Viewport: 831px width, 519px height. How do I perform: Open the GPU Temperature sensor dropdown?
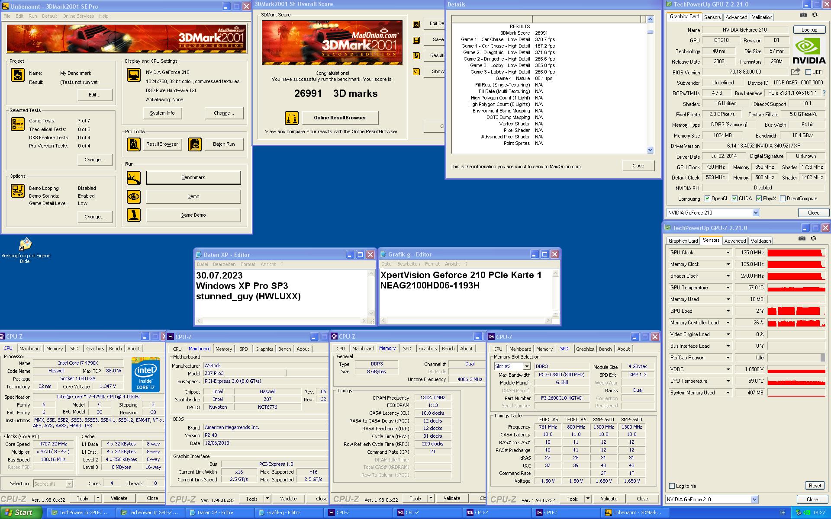728,288
